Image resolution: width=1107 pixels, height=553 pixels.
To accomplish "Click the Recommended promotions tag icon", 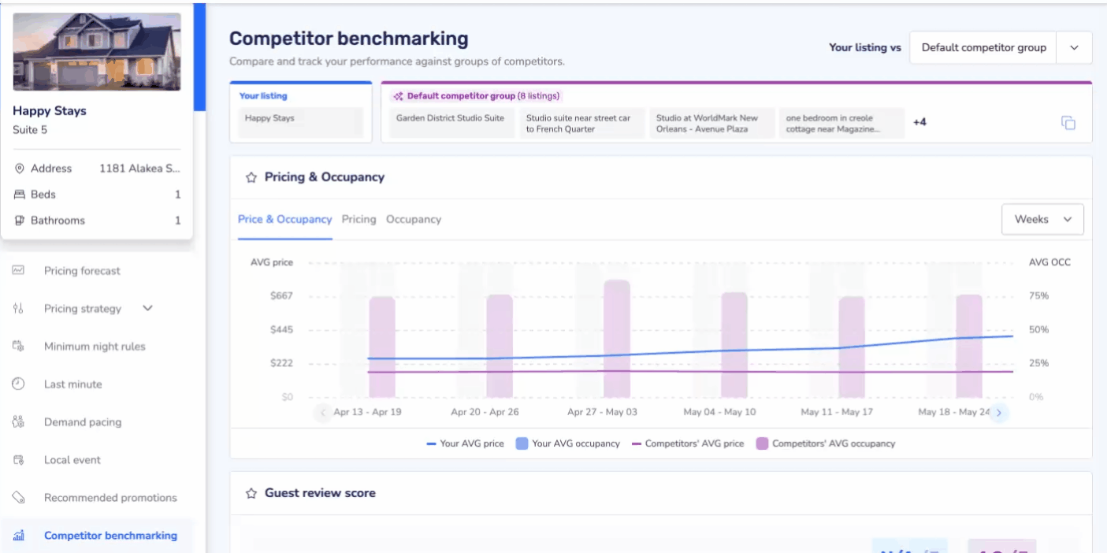I will coord(18,497).
